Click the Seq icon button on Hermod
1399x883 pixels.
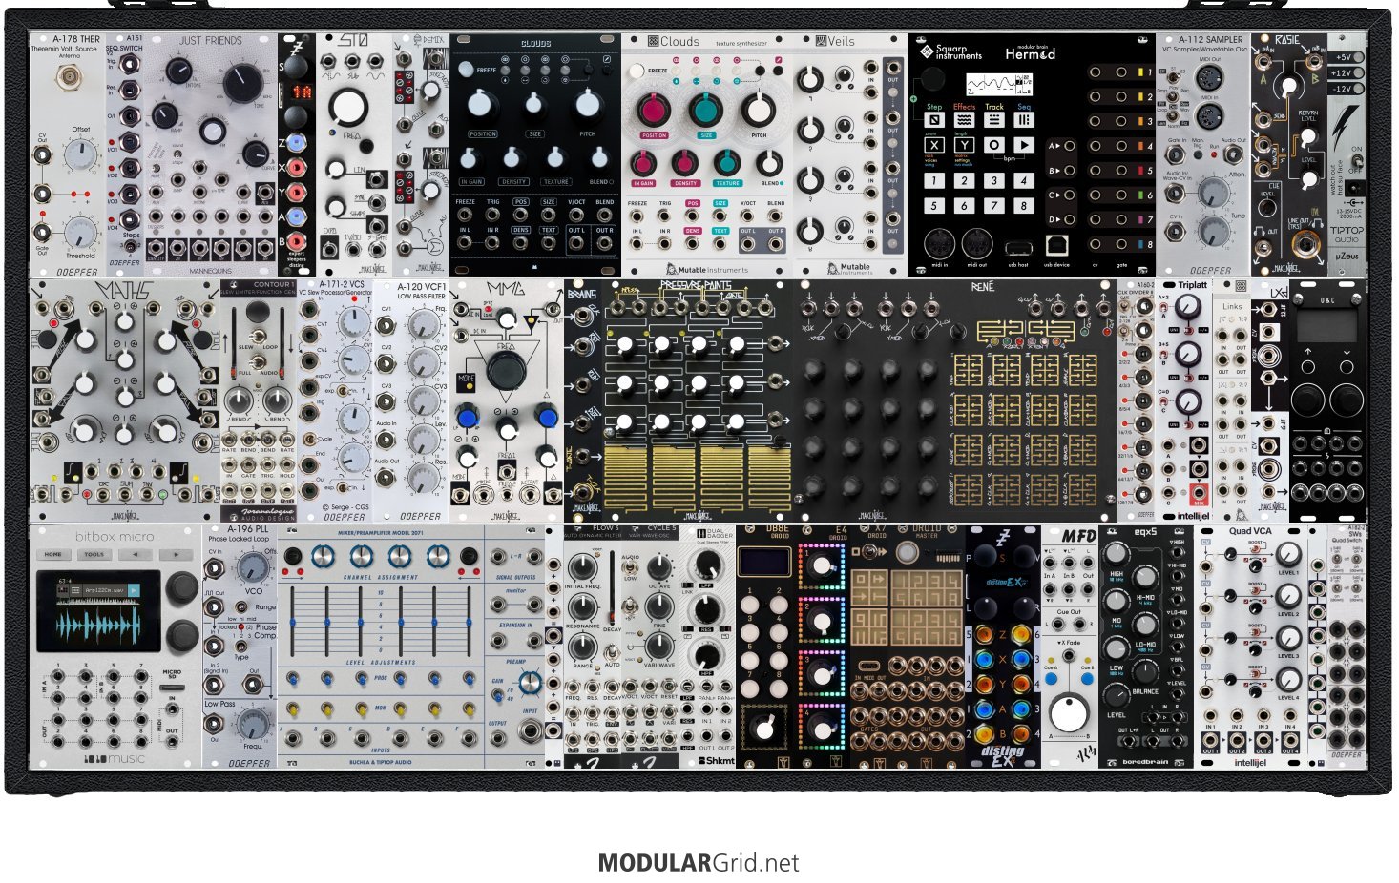tap(1024, 120)
